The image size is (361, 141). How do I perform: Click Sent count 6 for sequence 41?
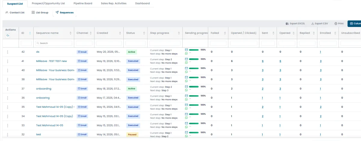[x=263, y=61]
